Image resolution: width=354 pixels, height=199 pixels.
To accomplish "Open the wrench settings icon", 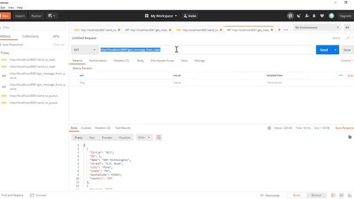I will pos(307,16).
